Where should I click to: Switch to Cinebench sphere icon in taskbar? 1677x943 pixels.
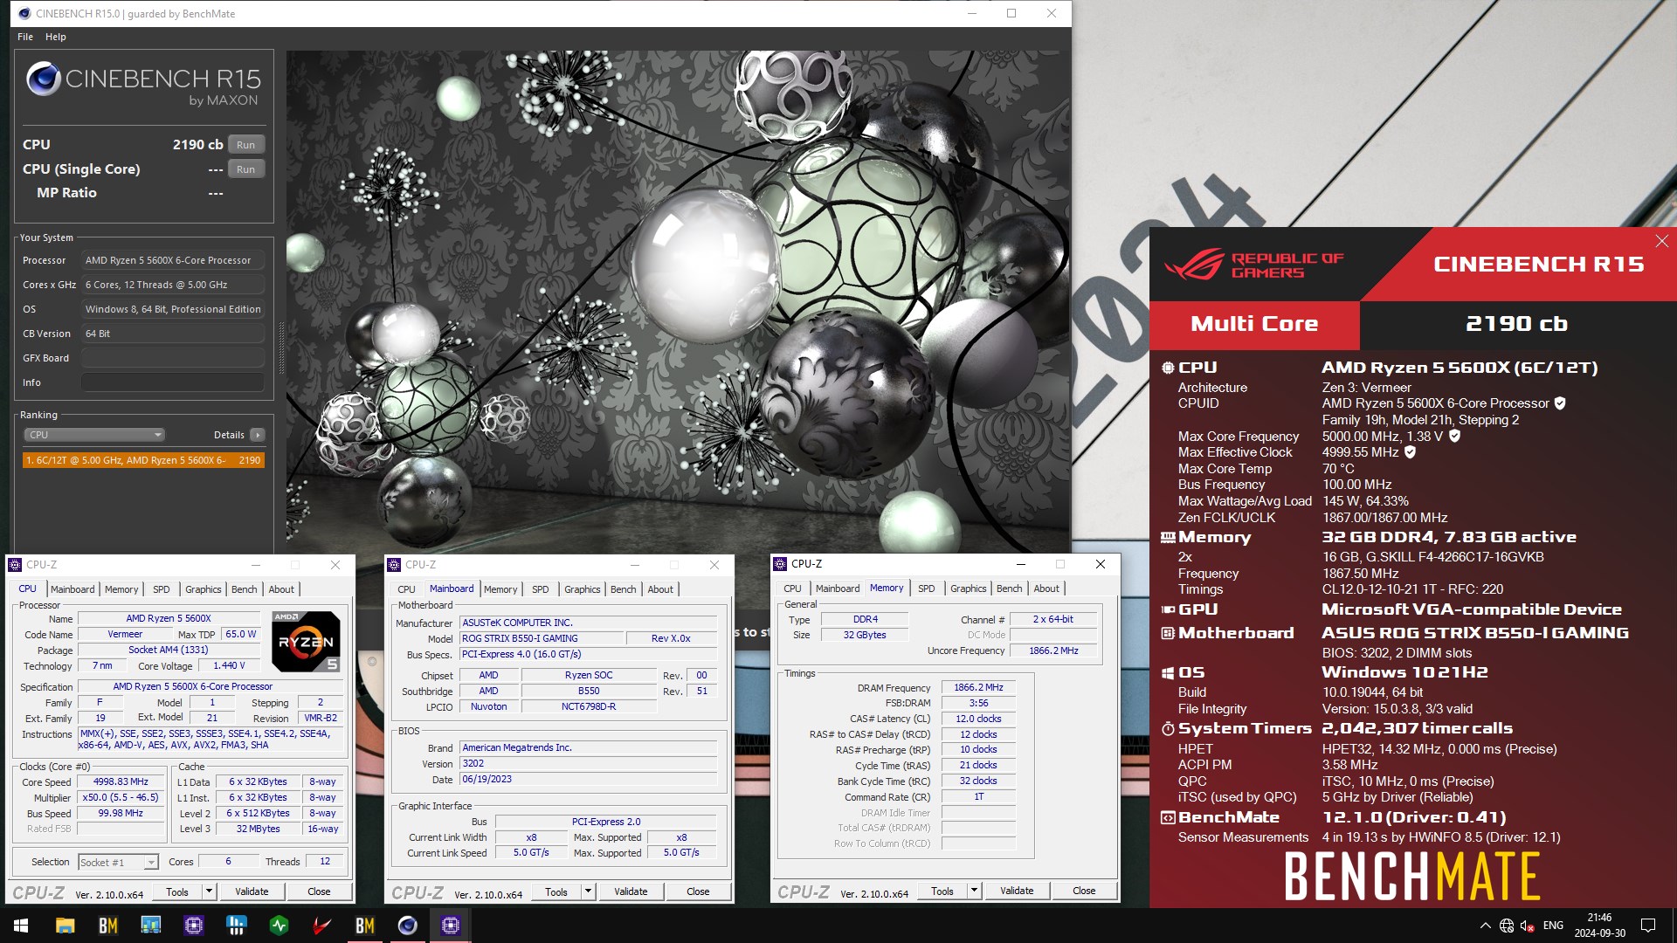tap(407, 926)
